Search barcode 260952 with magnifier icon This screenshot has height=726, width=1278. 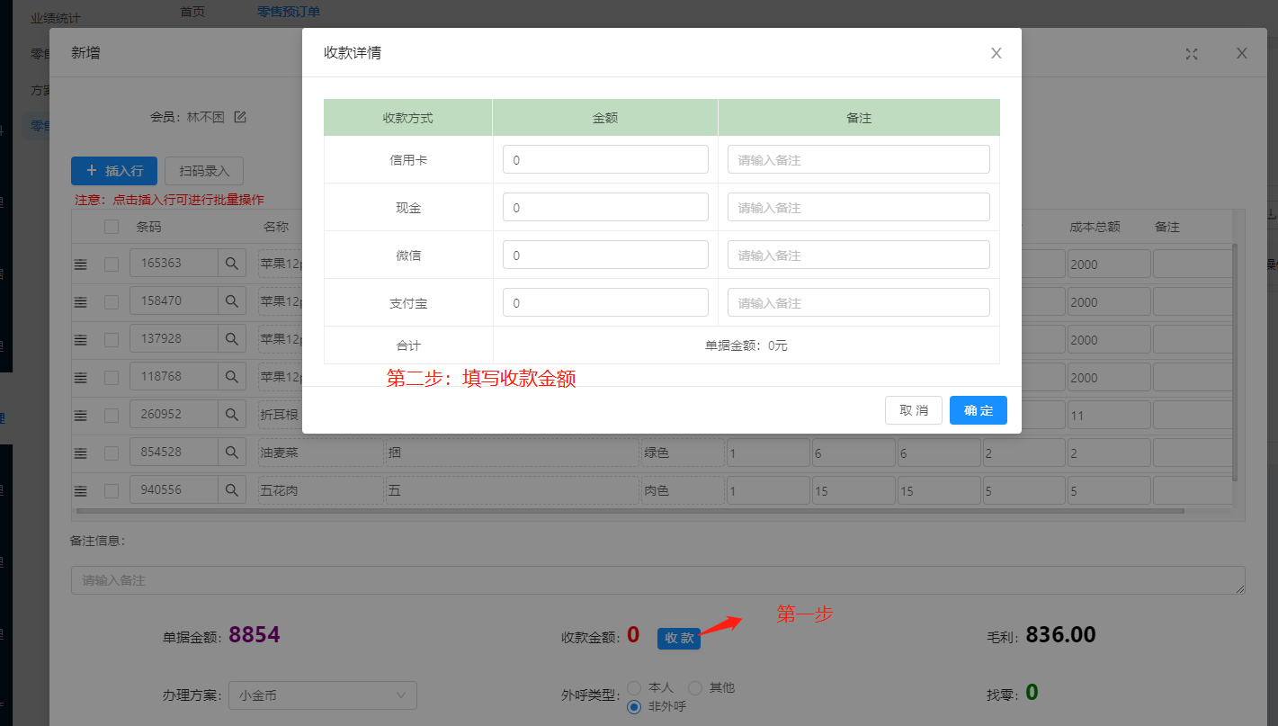click(232, 415)
